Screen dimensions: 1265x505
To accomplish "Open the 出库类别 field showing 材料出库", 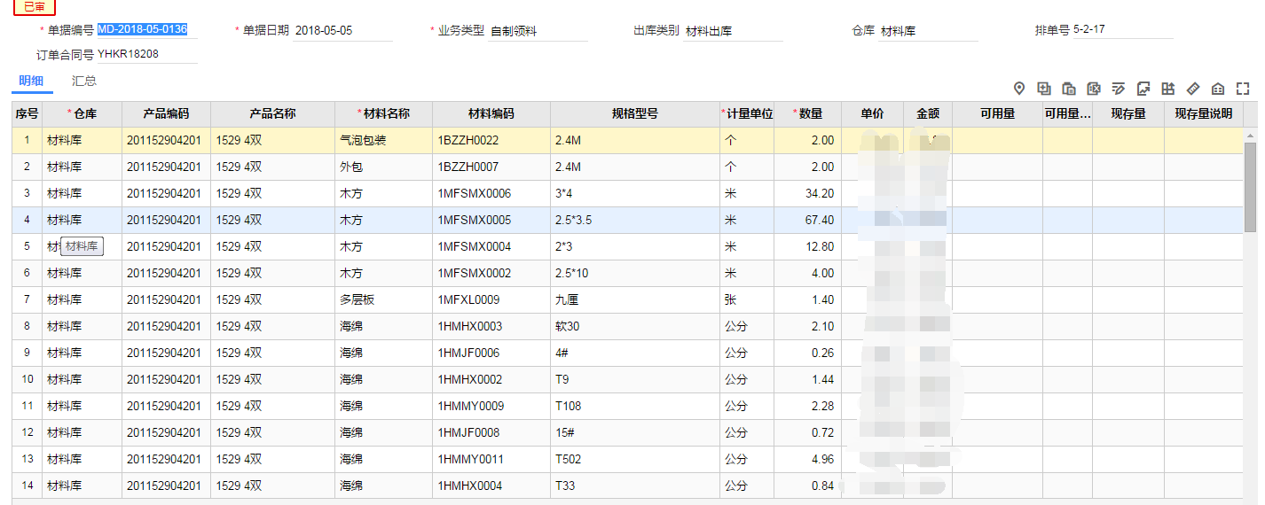I will [x=732, y=31].
